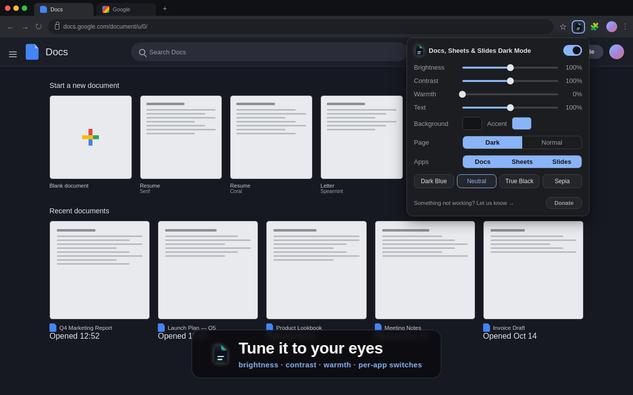Open the Chrome profile avatar in toolbar
633x395 pixels.
[x=612, y=27]
